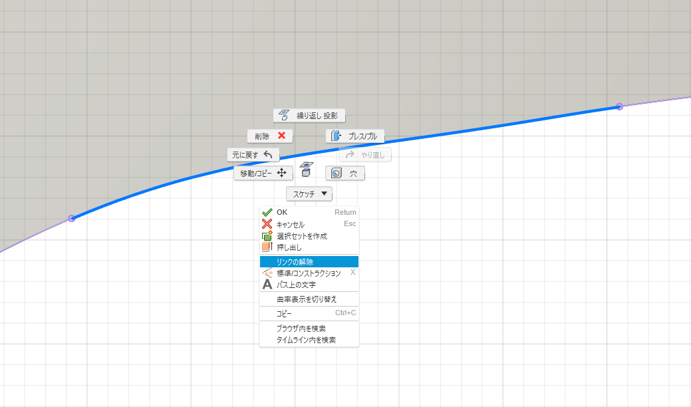Viewport: 691px width, 407px height.
Task: Open the スケッチ dropdown
Action: click(309, 194)
